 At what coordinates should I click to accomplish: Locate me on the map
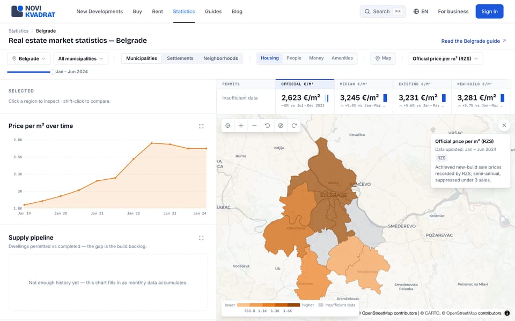click(x=227, y=125)
